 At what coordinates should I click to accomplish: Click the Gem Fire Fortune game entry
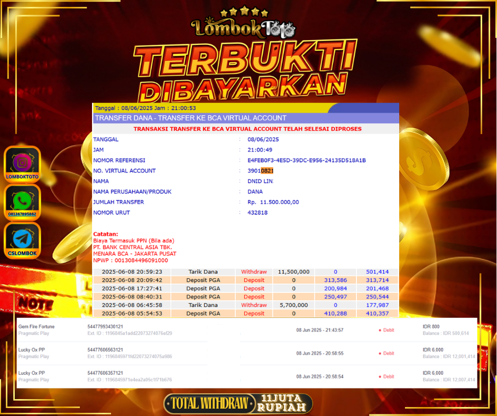(x=36, y=327)
